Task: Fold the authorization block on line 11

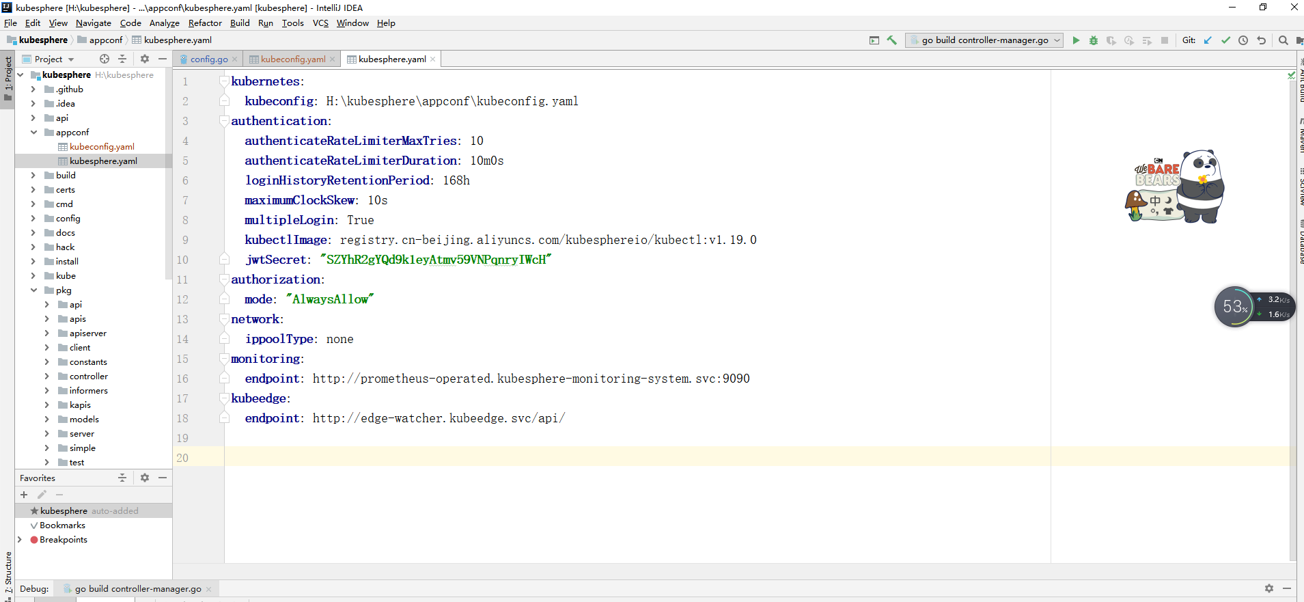Action: point(224,279)
